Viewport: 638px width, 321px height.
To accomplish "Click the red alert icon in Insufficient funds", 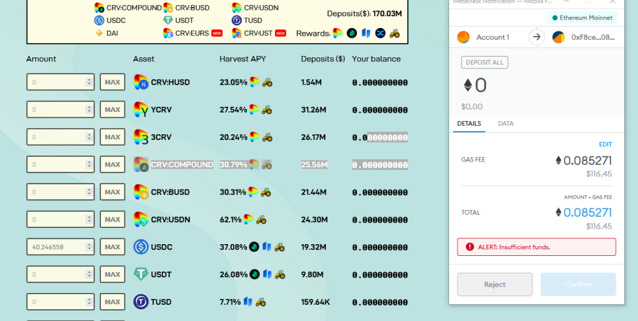I will pyautogui.click(x=470, y=247).
